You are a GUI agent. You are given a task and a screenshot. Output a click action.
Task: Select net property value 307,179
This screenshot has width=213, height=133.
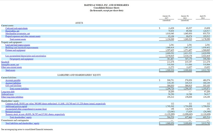point(189,59)
